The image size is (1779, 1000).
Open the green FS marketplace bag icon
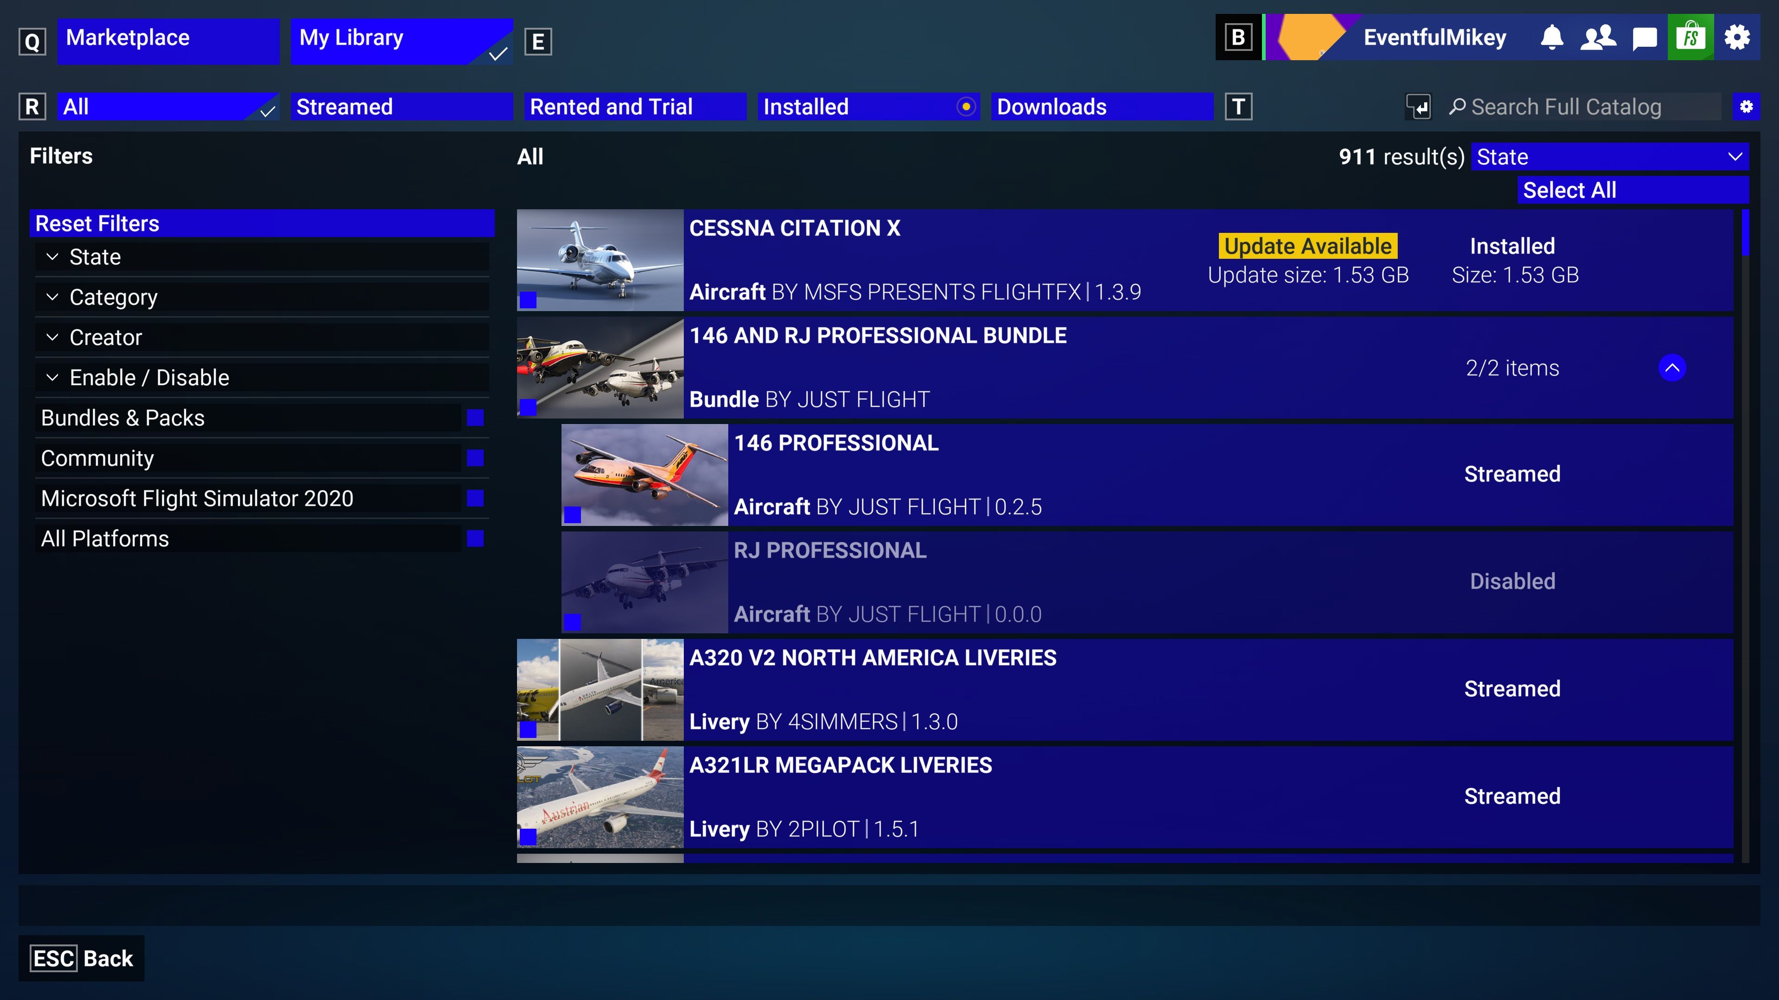point(1691,37)
